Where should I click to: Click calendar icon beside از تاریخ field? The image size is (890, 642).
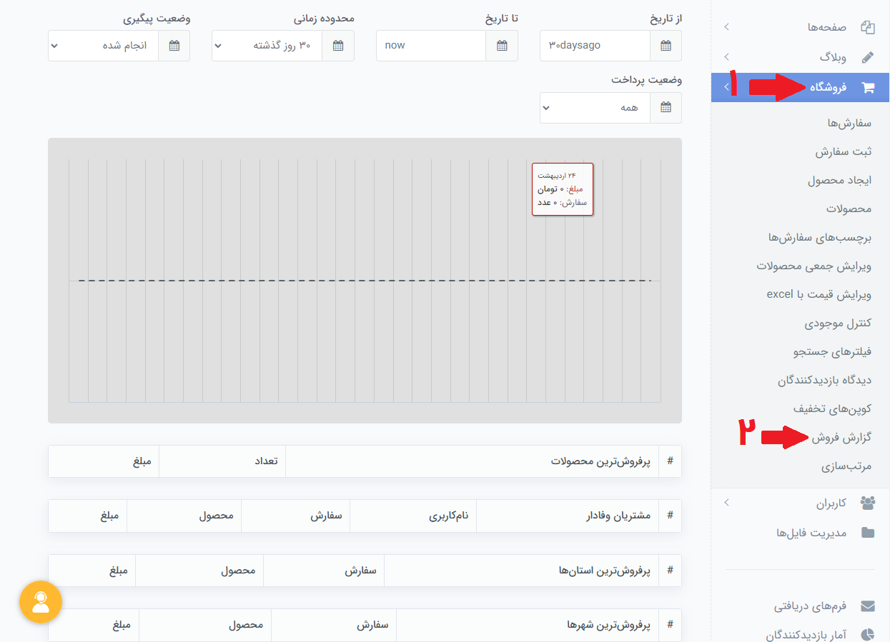tap(666, 46)
